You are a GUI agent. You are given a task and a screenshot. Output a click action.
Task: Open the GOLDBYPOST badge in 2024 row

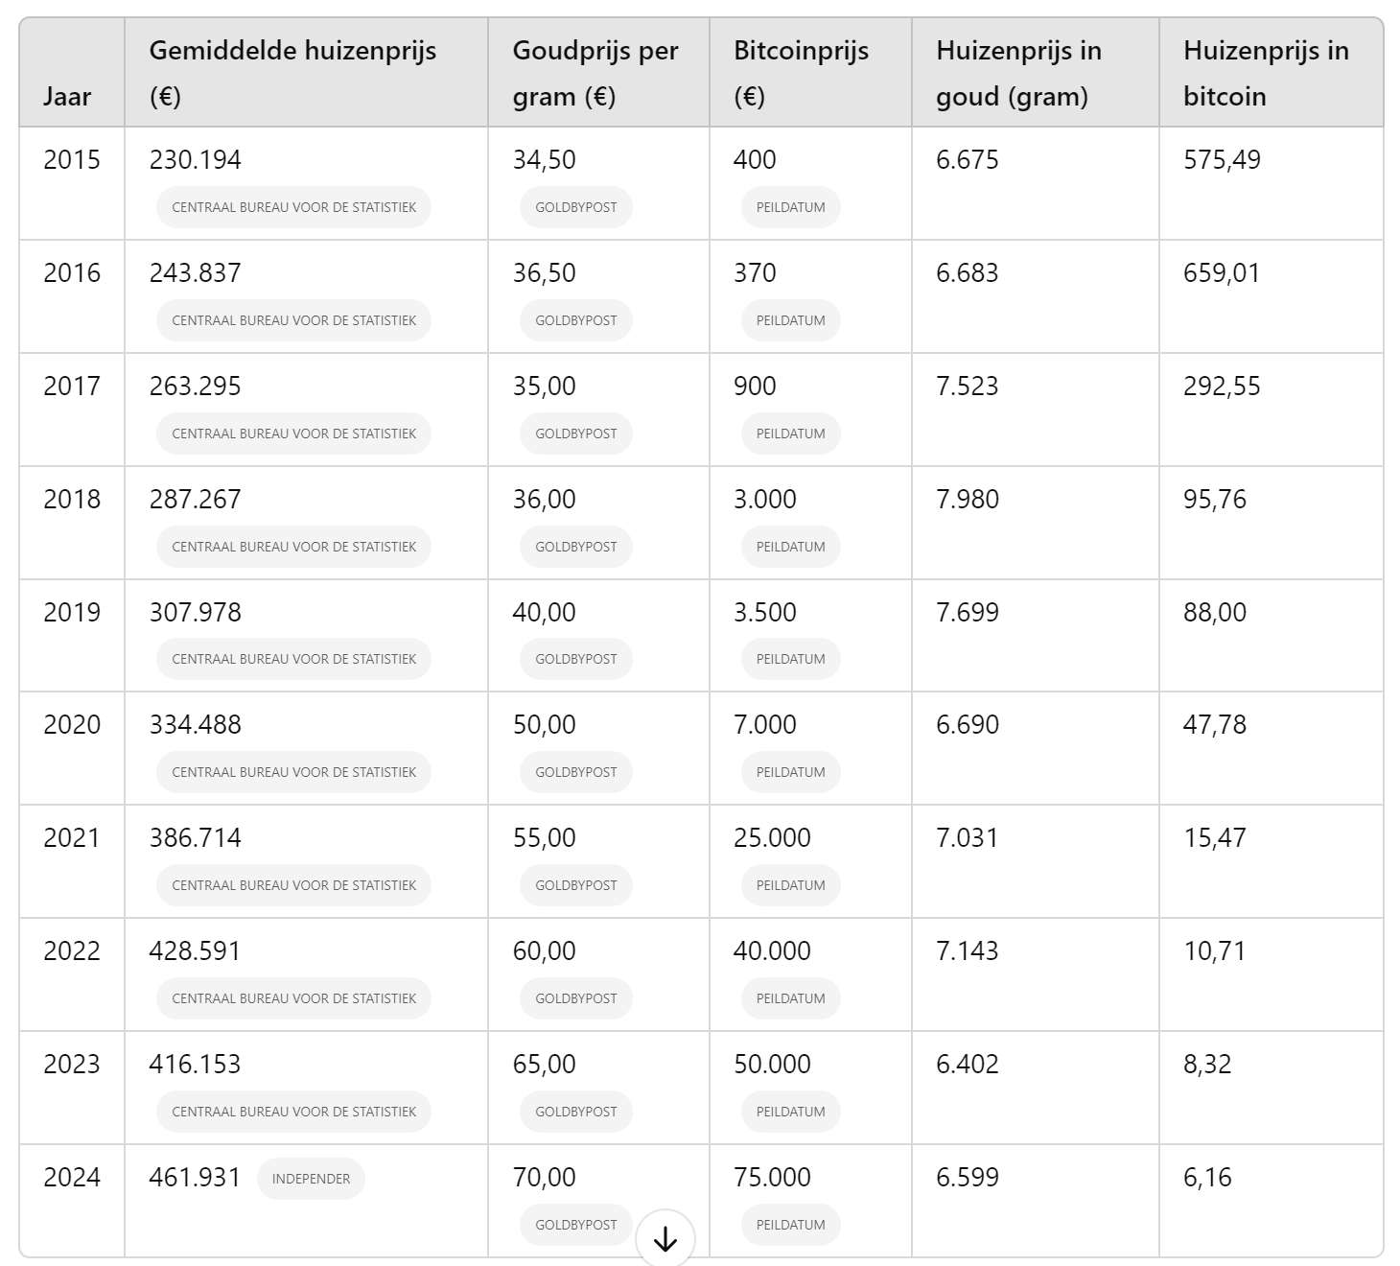pos(575,1225)
